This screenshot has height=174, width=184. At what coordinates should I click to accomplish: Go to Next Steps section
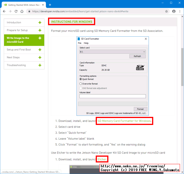(x=24, y=57)
